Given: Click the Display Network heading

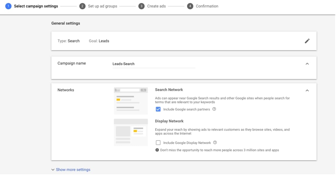Looking at the screenshot, I should [x=169, y=121].
